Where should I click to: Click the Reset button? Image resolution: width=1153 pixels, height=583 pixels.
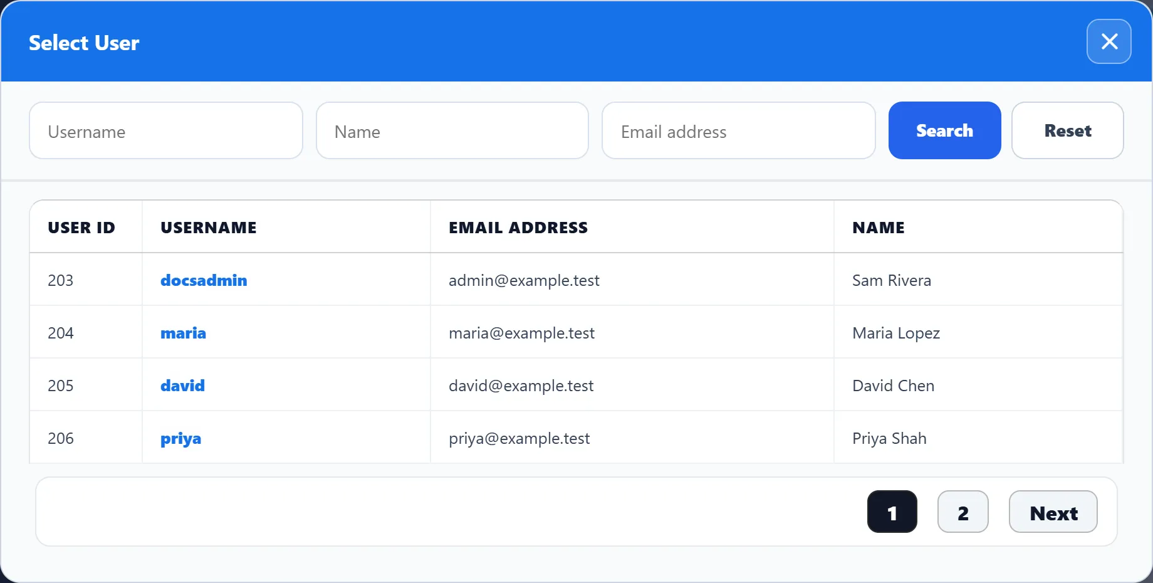click(x=1067, y=130)
